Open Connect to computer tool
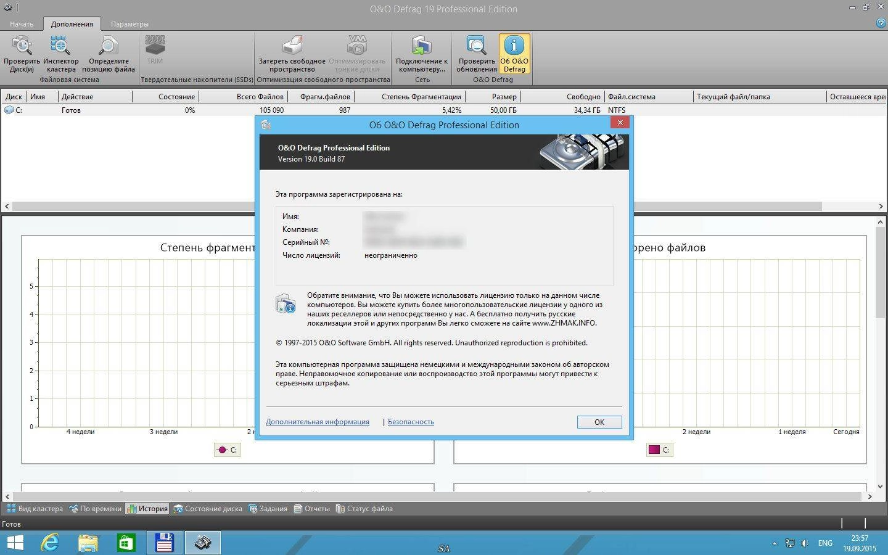The image size is (888, 555). [422, 54]
